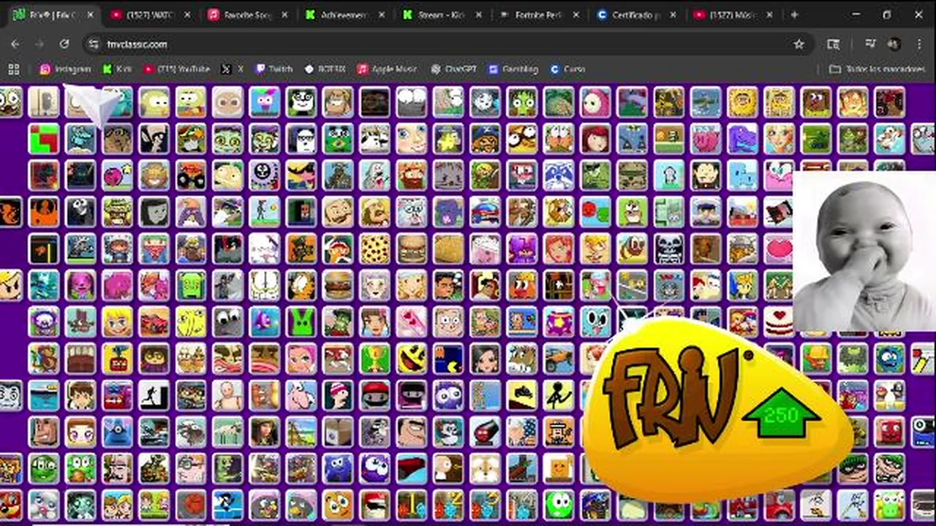This screenshot has width=936, height=526.
Task: Open the purple dinosaur game icon
Action: (x=742, y=139)
